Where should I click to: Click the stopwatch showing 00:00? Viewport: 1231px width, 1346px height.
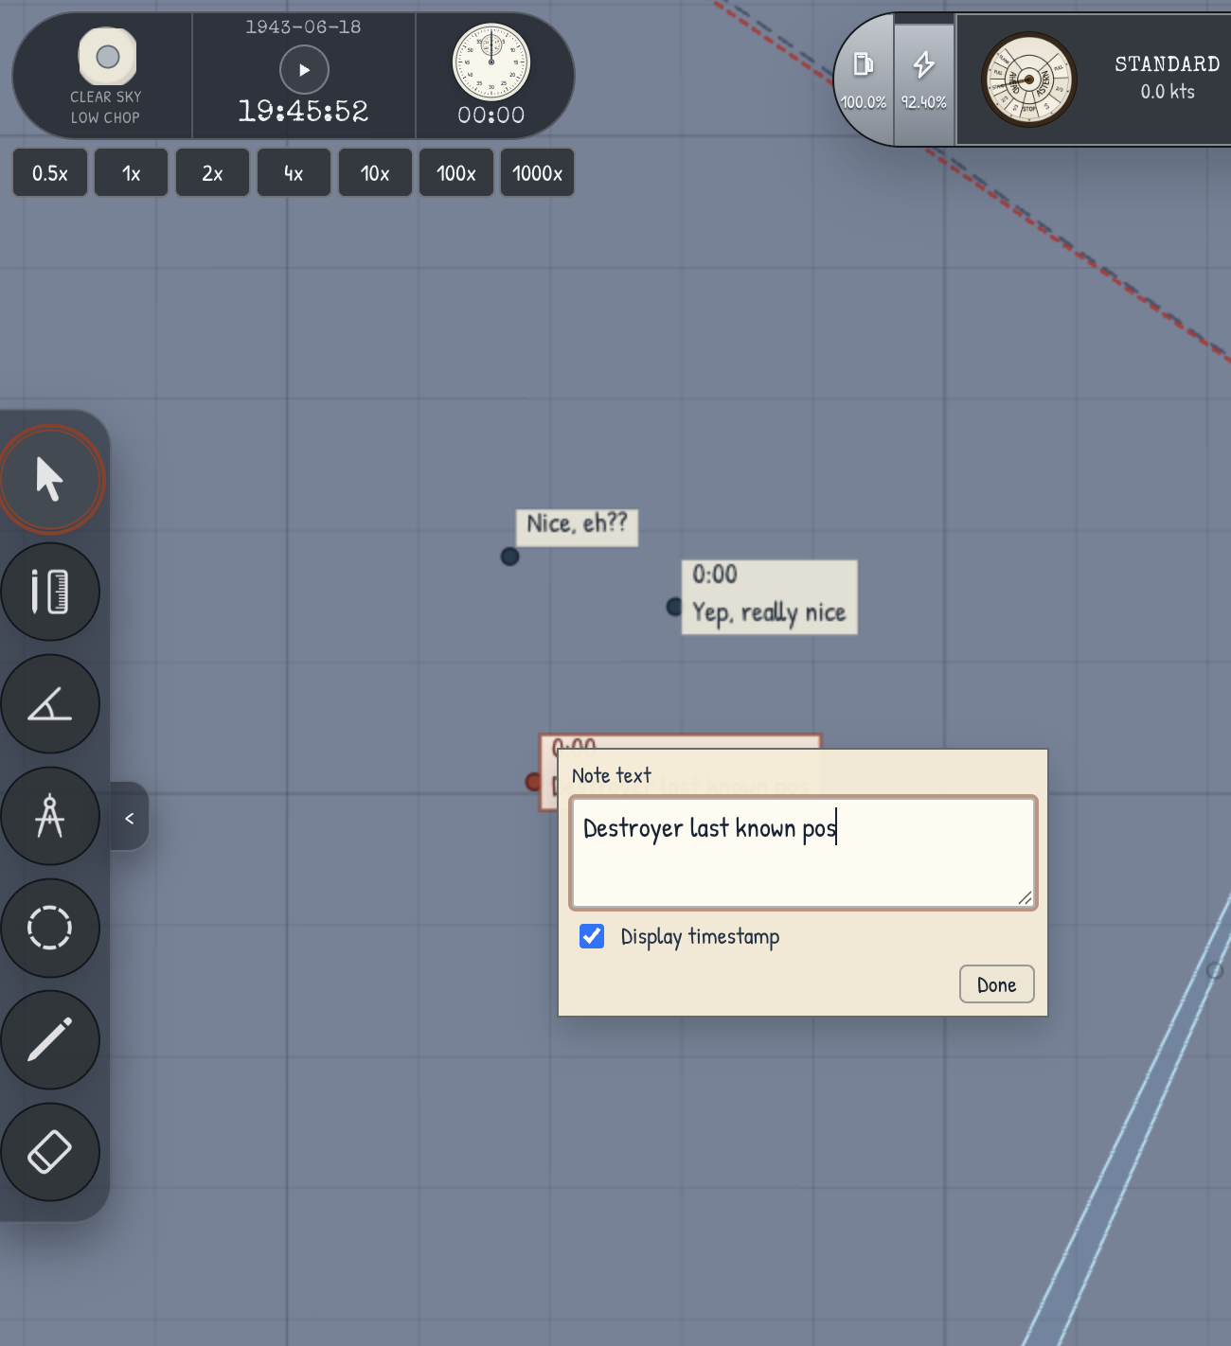click(x=491, y=62)
